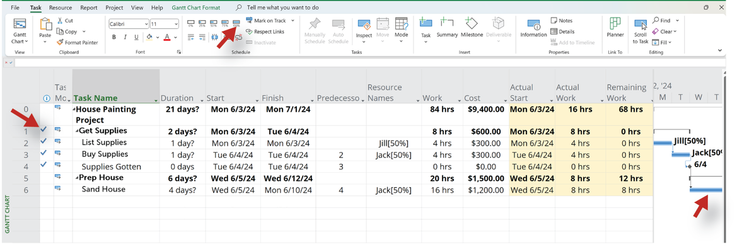Insert a Milestone
Viewport: 737px width, 247px height.
tap(472, 28)
